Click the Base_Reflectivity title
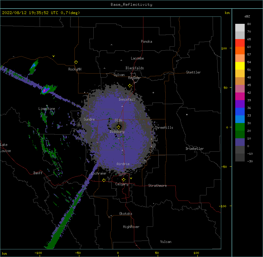 (x=131, y=5)
